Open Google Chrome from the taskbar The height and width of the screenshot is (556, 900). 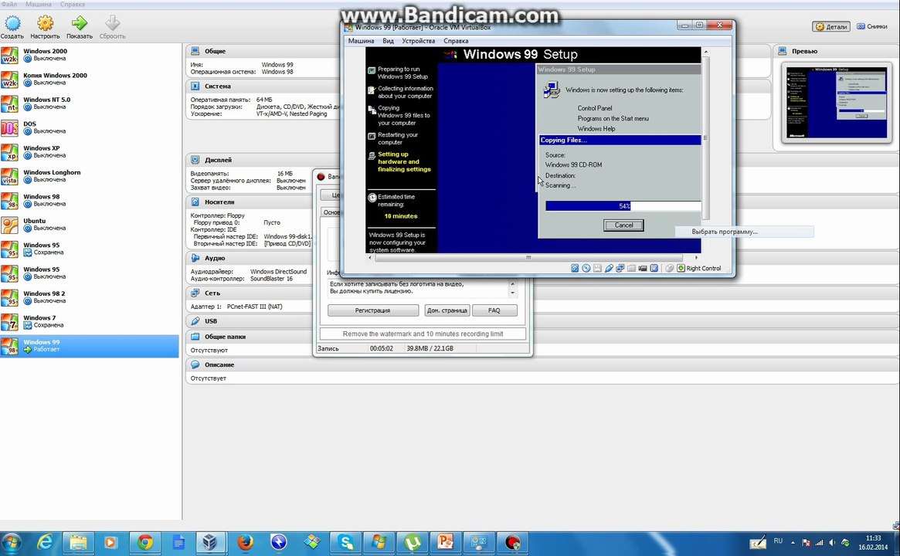pos(144,542)
